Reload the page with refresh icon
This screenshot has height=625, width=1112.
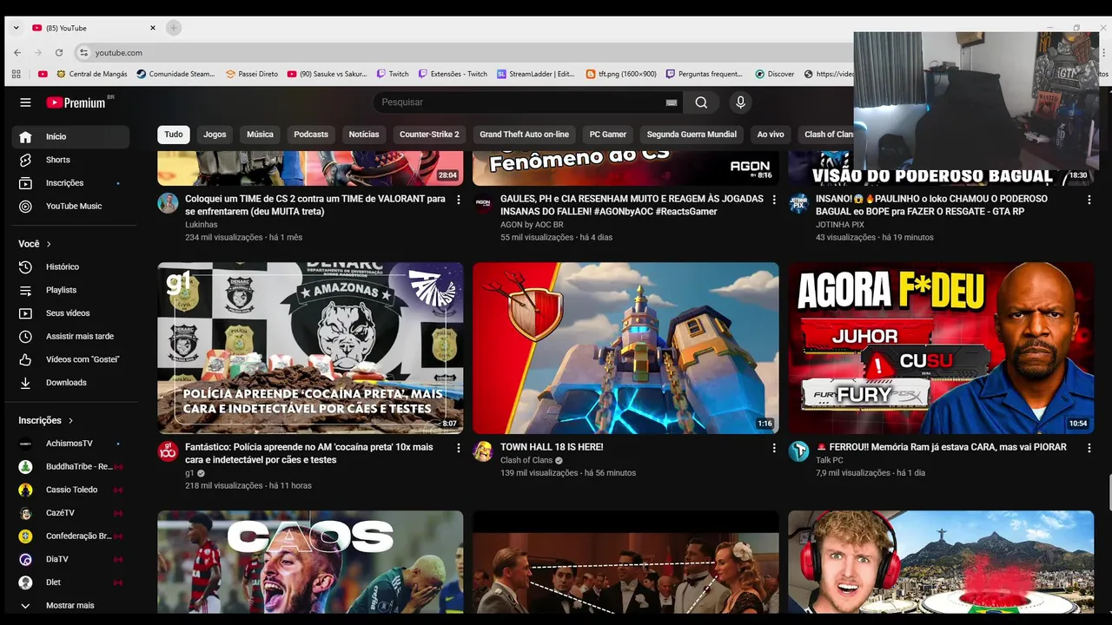point(59,53)
